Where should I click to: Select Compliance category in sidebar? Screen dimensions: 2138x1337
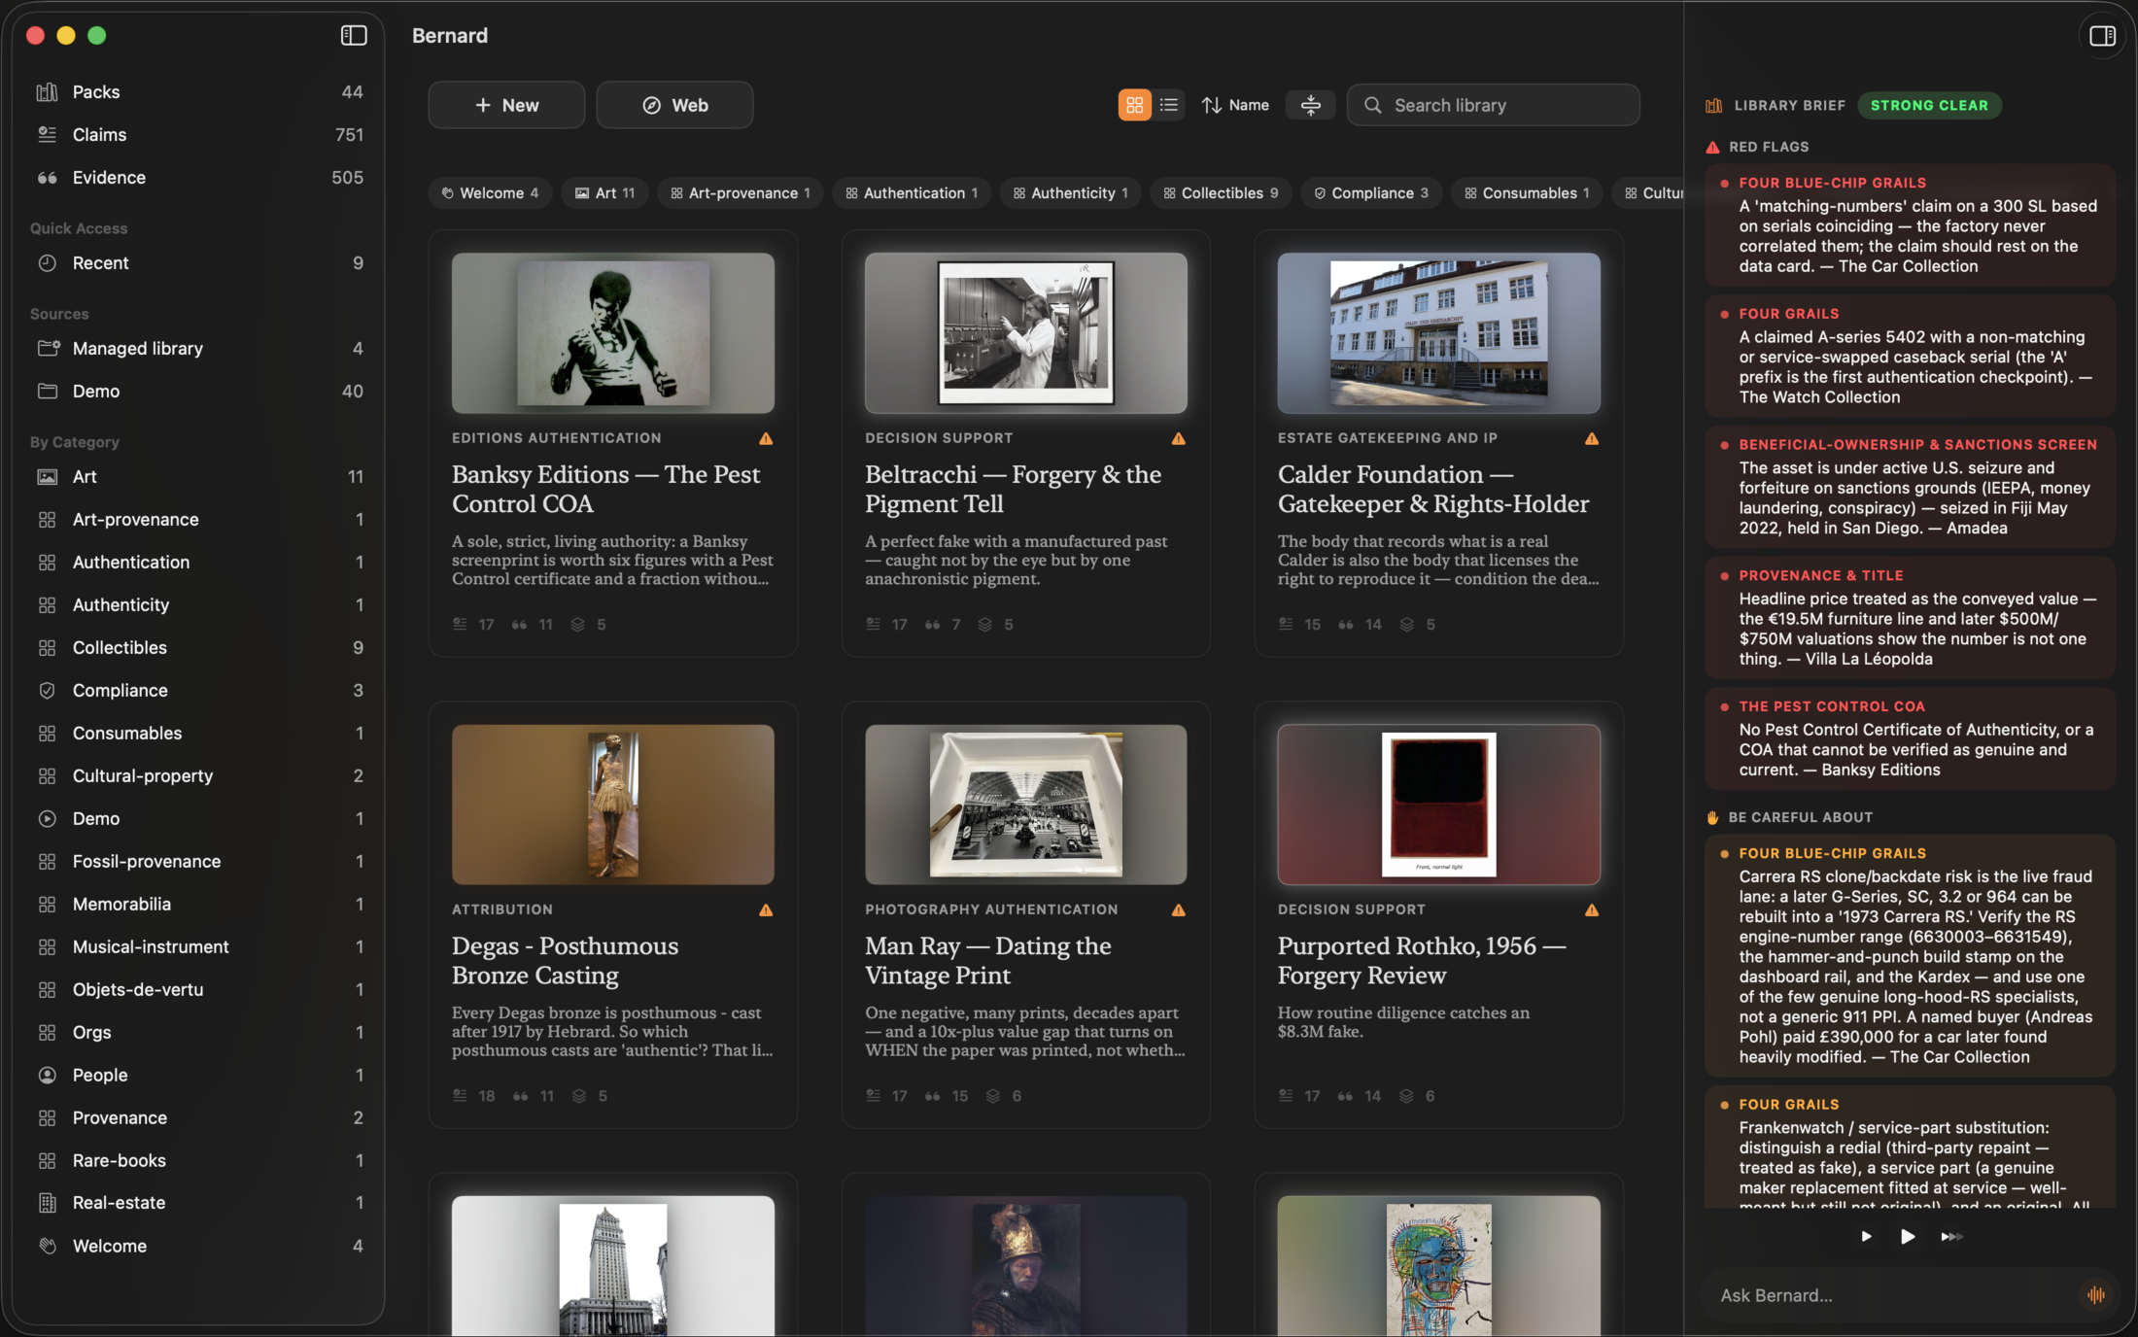coord(199,691)
